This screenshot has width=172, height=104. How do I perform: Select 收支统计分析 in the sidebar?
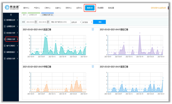tap(11, 33)
